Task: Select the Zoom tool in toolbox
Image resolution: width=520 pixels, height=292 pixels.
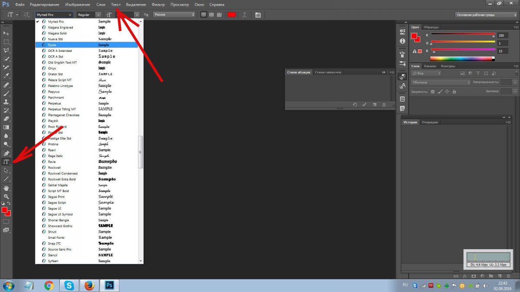Action: [6, 196]
